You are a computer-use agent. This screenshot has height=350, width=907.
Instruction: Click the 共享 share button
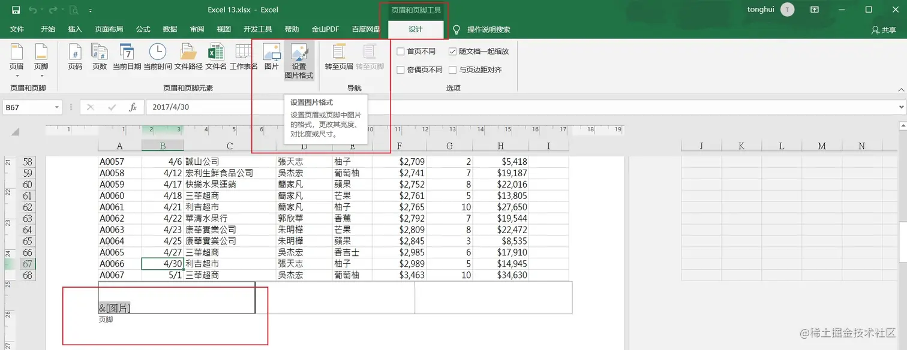(884, 30)
